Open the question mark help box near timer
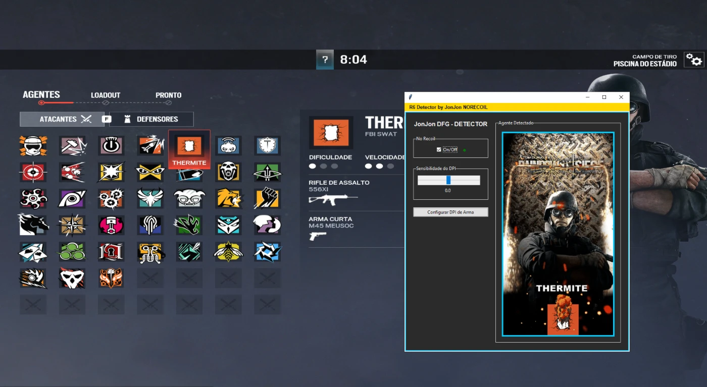This screenshot has height=387, width=707. pyautogui.click(x=325, y=60)
